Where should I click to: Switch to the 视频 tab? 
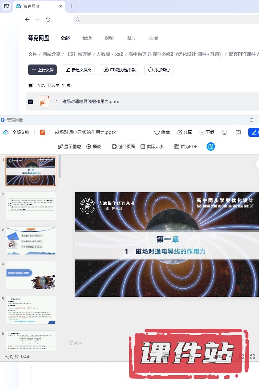(x=109, y=38)
